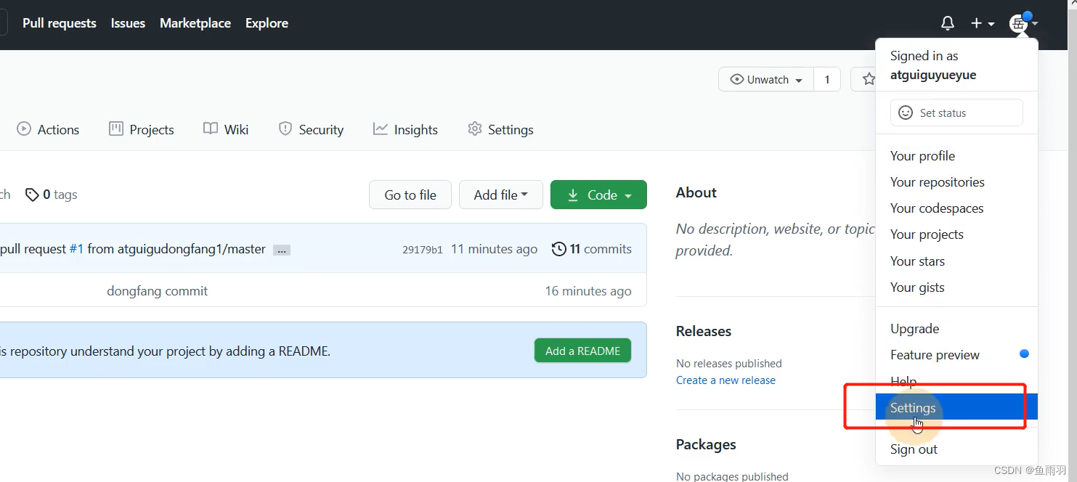This screenshot has height=482, width=1077.
Task: Click the star icon button
Action: [x=869, y=79]
